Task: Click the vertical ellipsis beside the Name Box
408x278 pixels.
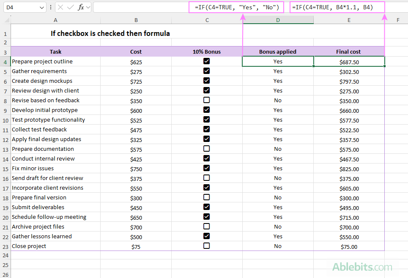Action: 51,7
